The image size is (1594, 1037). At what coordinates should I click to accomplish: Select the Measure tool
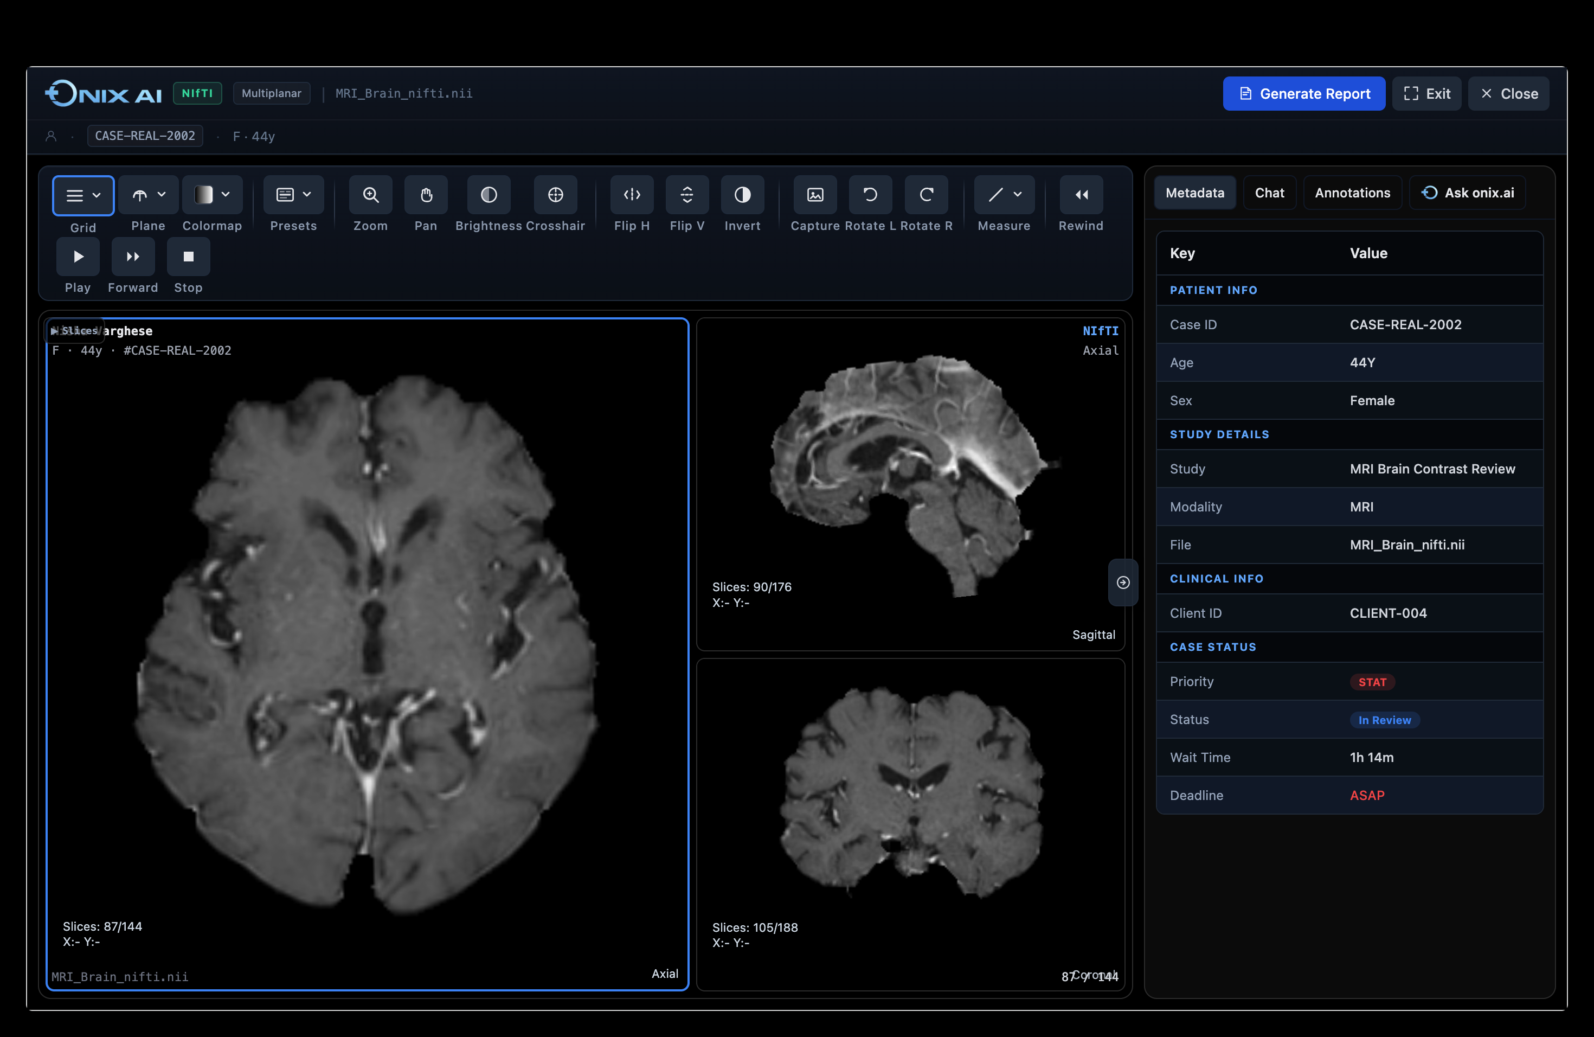[x=998, y=196]
